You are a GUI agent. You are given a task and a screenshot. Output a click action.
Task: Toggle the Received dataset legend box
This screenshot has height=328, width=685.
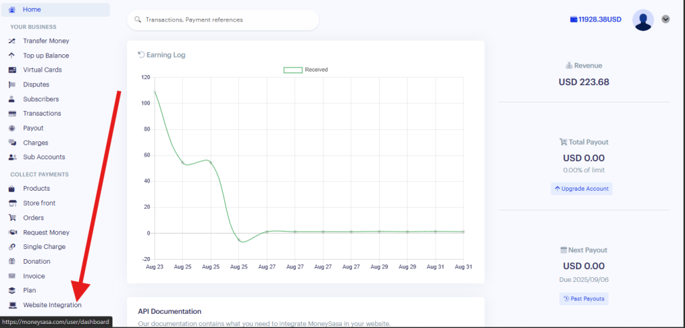(x=293, y=70)
